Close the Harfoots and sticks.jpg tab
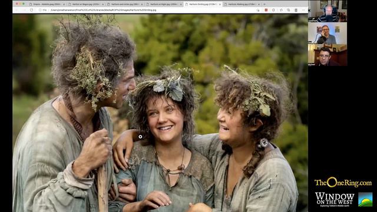 pos(142,4)
